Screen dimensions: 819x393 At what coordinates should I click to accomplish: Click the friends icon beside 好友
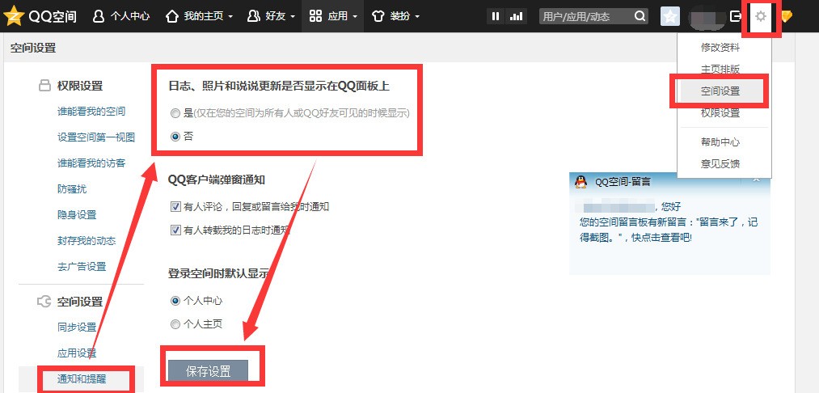tap(254, 16)
